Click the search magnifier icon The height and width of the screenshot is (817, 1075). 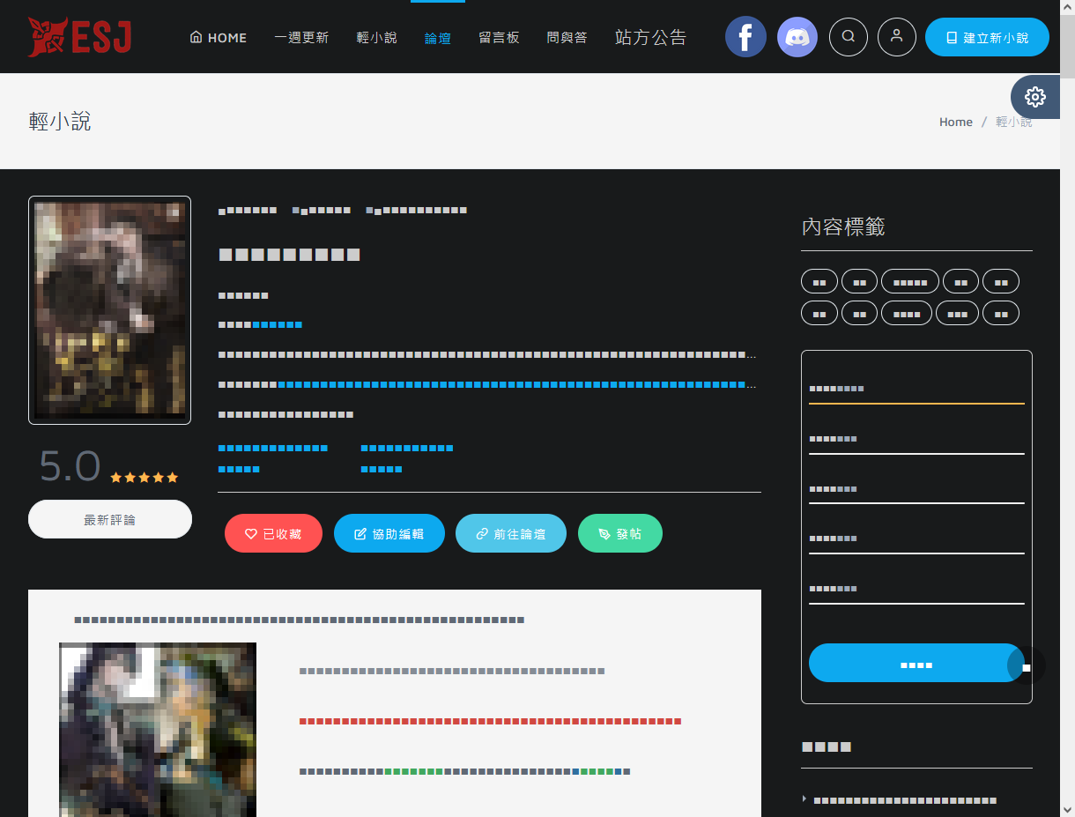point(849,37)
